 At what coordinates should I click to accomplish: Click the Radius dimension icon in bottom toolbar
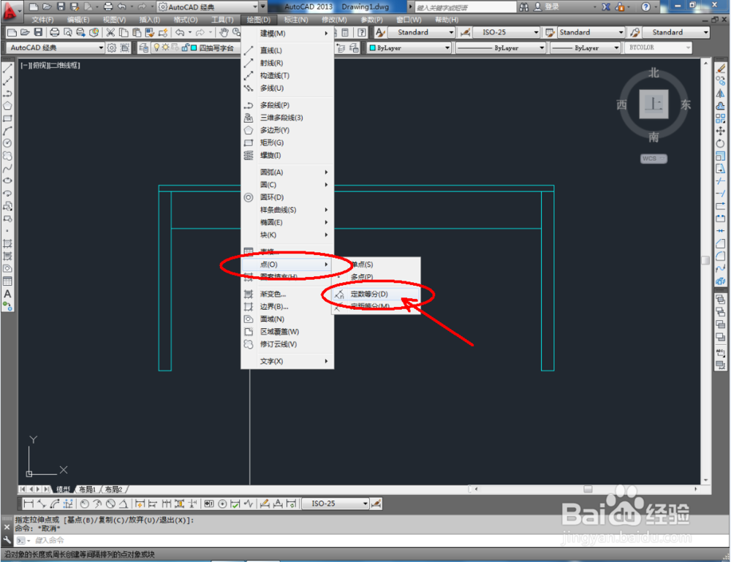pyautogui.click(x=84, y=504)
